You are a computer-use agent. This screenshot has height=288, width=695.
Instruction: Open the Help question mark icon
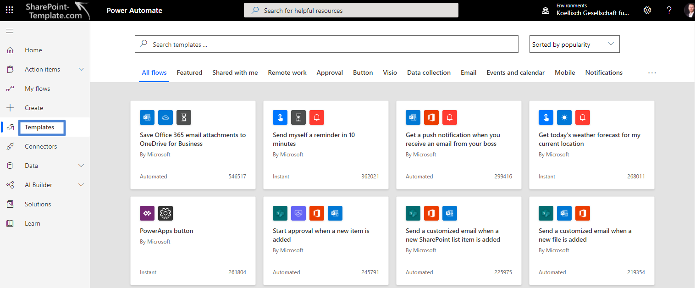pyautogui.click(x=669, y=10)
